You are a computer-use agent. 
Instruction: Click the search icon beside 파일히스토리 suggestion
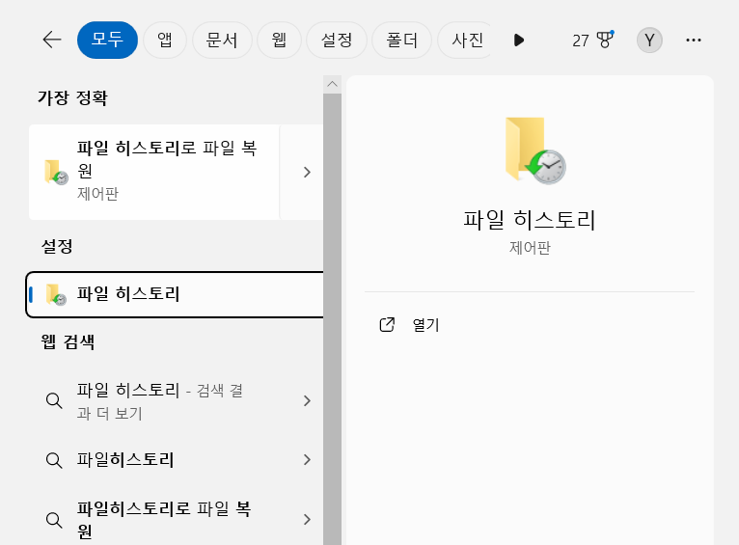pos(54,460)
